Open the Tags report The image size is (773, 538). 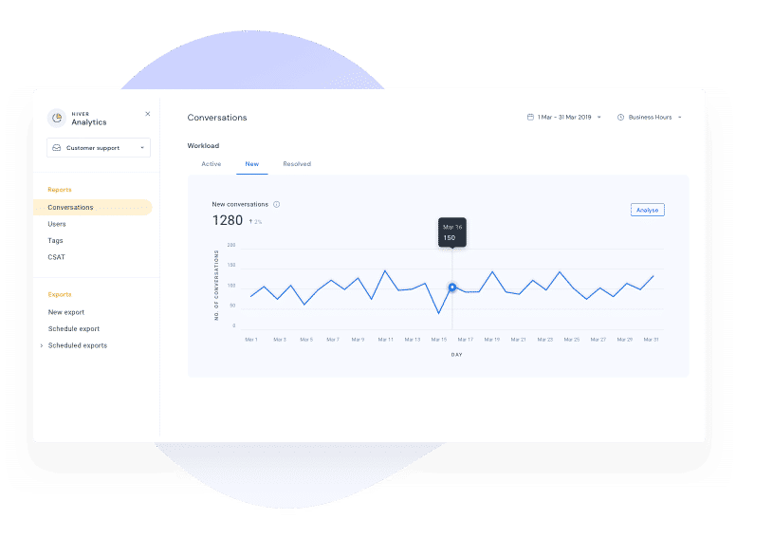tap(55, 241)
